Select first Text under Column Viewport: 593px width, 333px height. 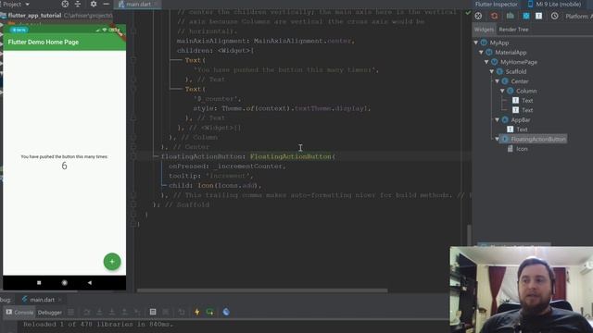tap(527, 101)
